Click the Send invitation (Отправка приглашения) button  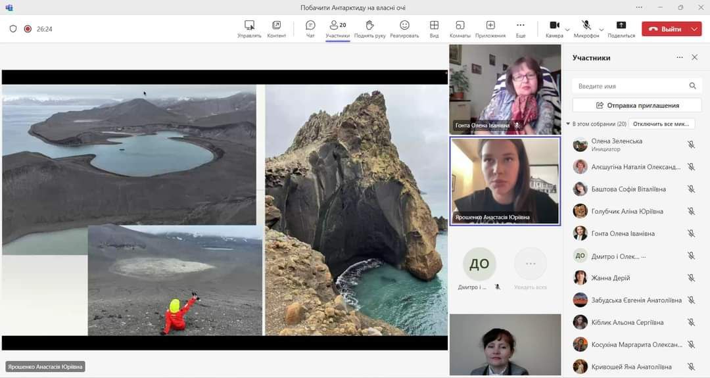pos(636,105)
